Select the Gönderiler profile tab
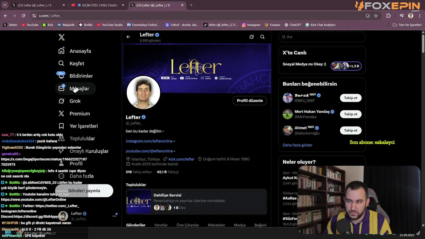This screenshot has width=425, height=239. pos(136,225)
